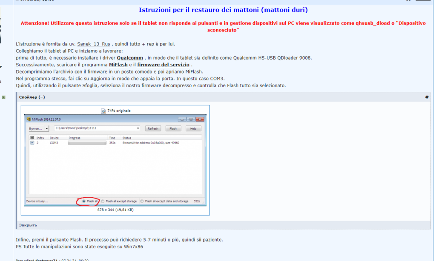Click the 678 x 344 (19,81 KB) caption

(x=115, y=210)
